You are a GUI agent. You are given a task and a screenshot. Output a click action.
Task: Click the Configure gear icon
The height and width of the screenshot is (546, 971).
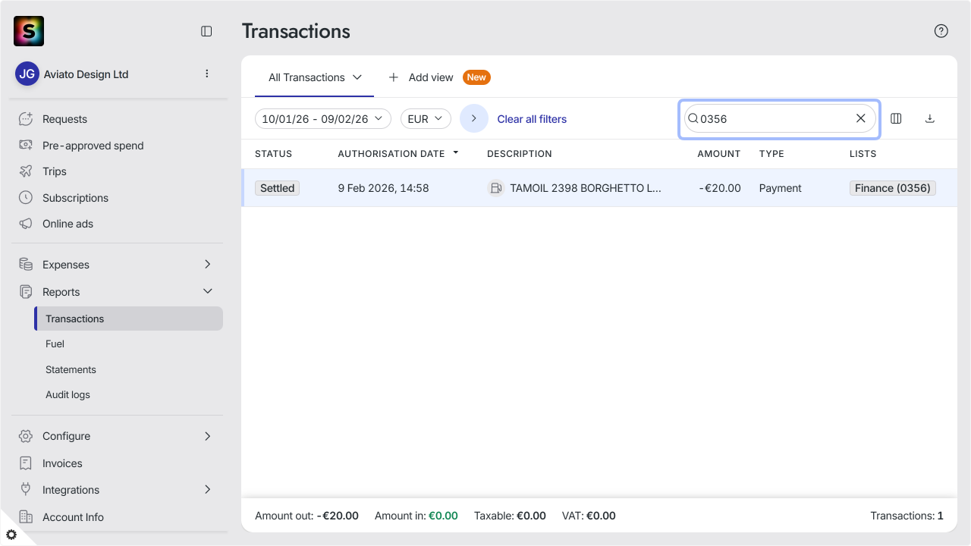click(x=26, y=436)
